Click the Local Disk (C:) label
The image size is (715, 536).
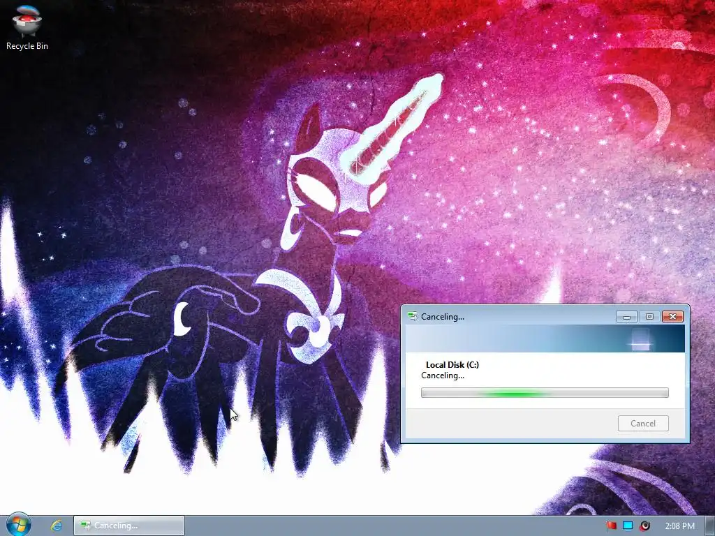click(452, 364)
